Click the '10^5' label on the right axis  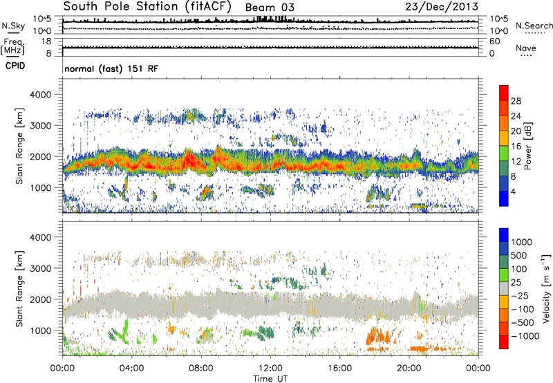tap(499, 19)
